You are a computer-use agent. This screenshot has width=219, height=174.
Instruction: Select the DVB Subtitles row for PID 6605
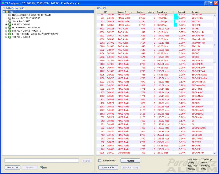pos(155,153)
